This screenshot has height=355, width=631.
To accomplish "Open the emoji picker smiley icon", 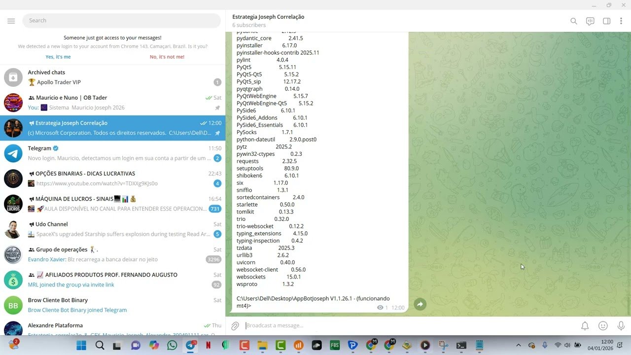I will point(603,326).
